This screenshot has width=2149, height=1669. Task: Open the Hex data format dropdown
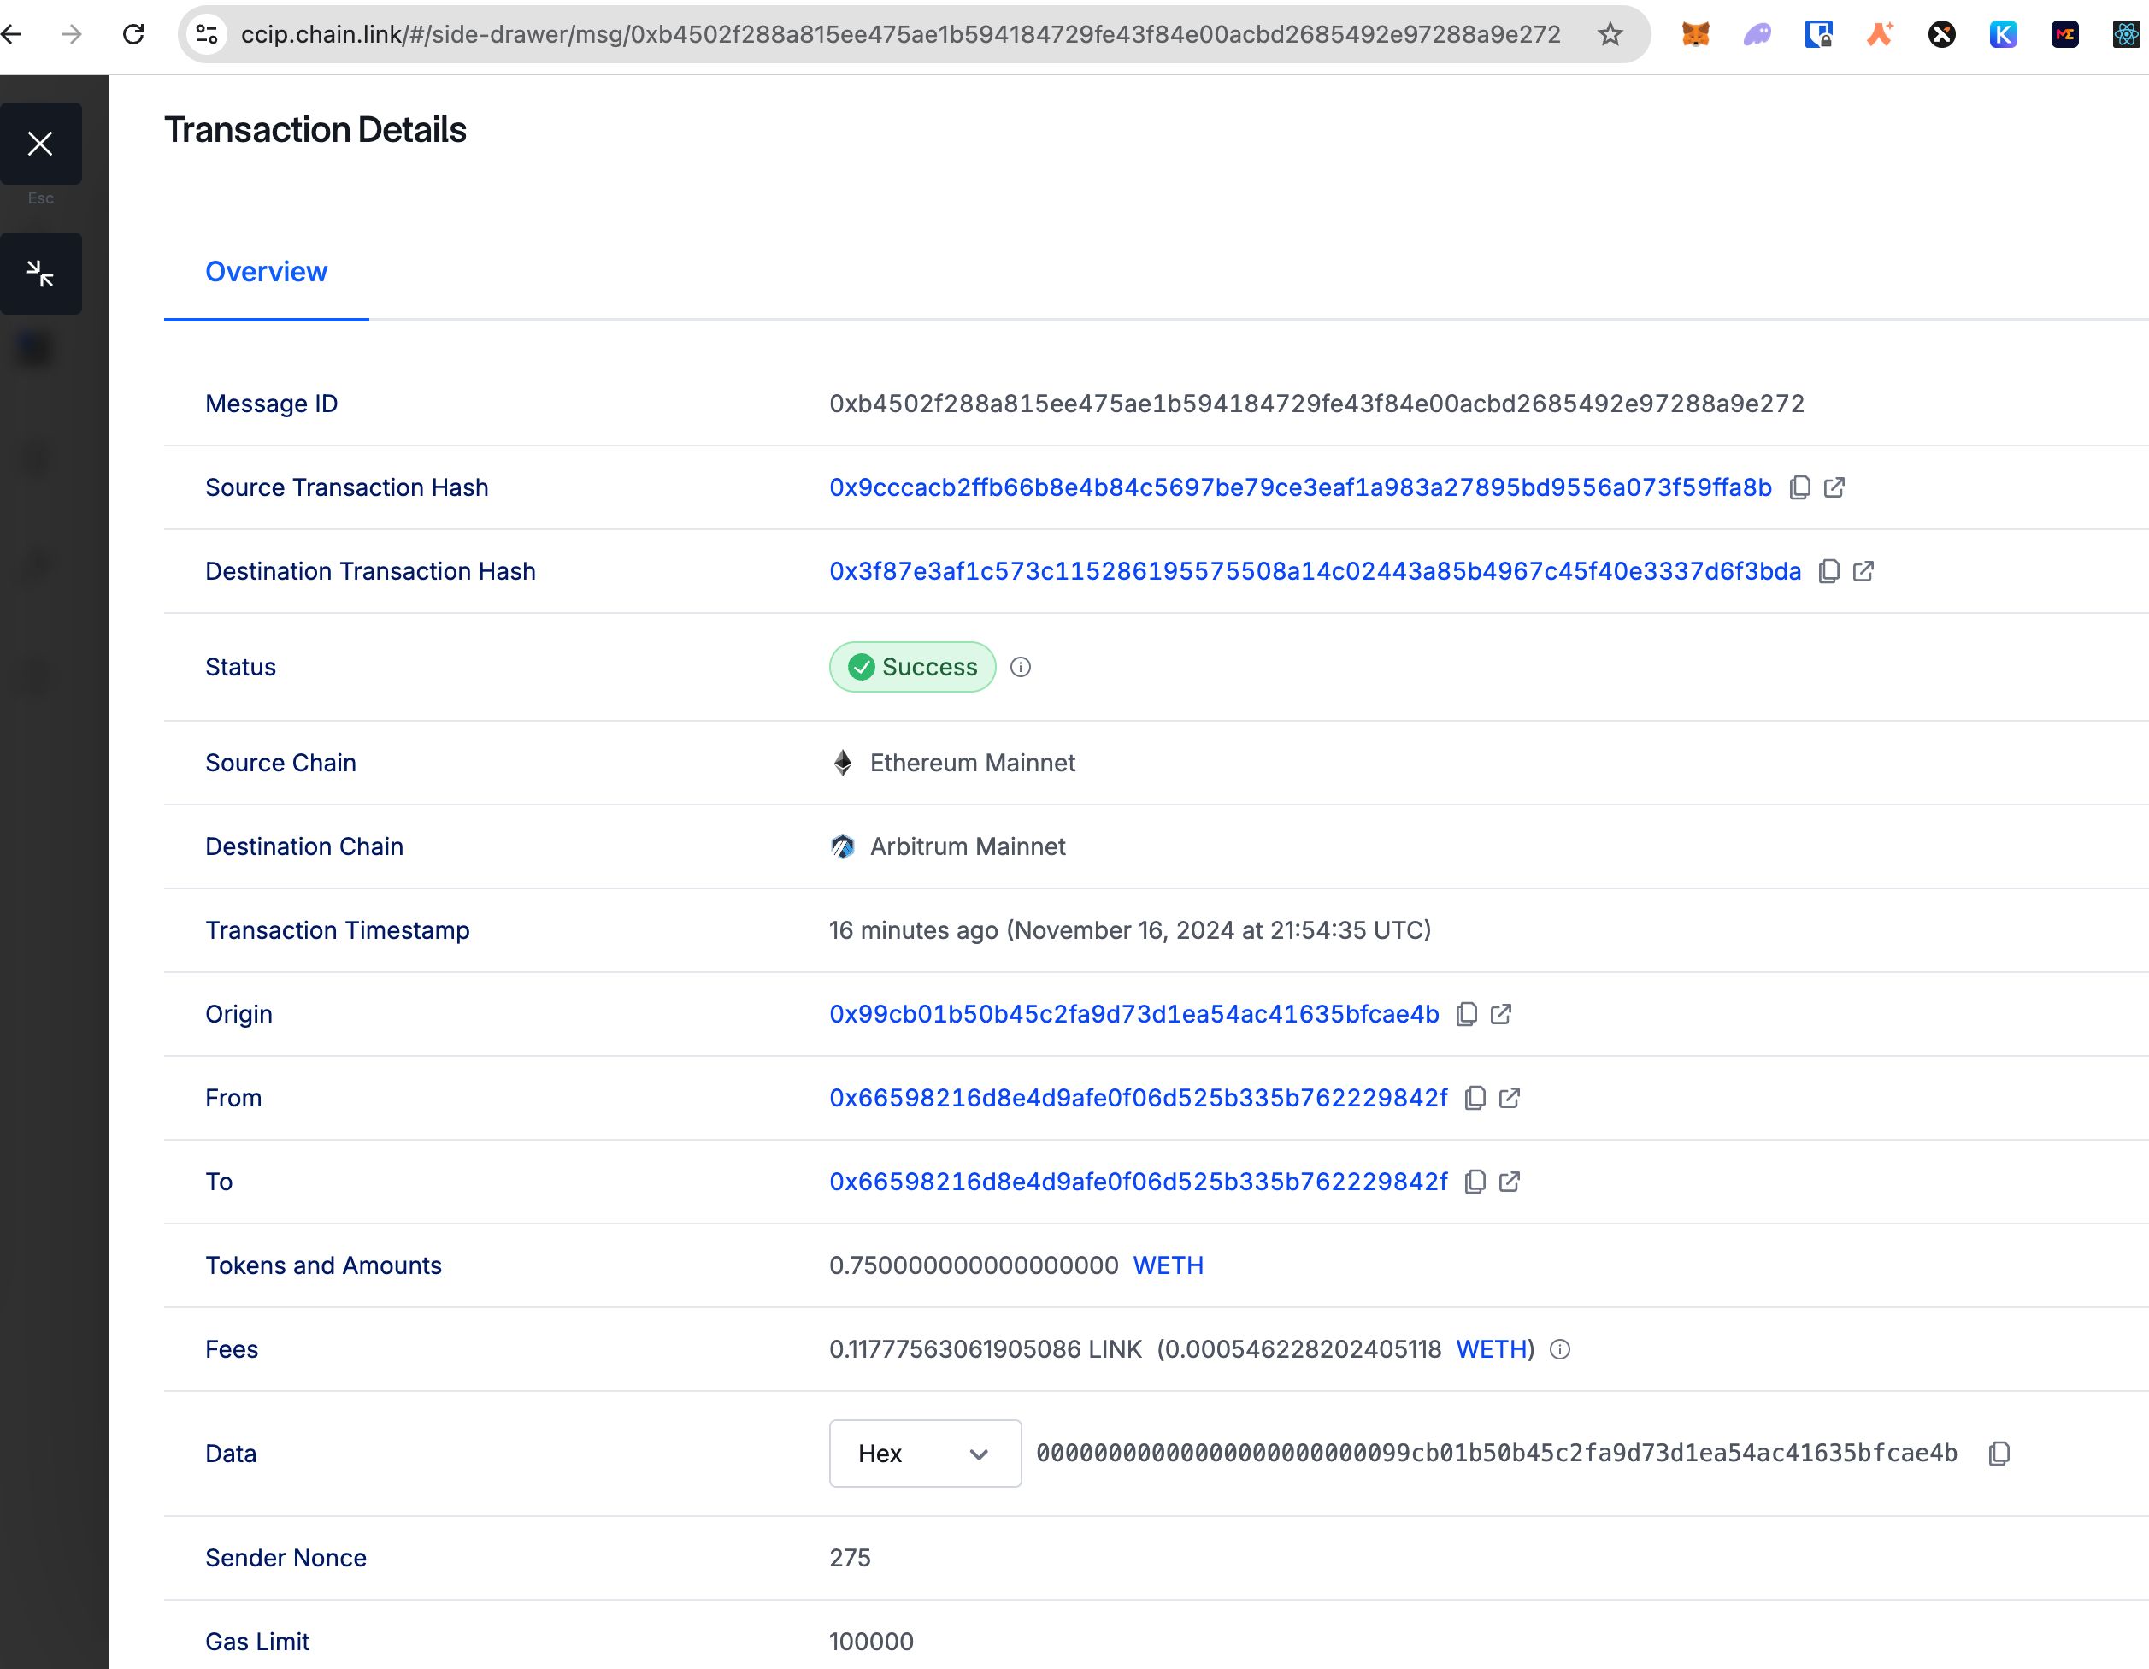(925, 1454)
